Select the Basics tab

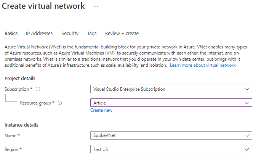[11, 34]
